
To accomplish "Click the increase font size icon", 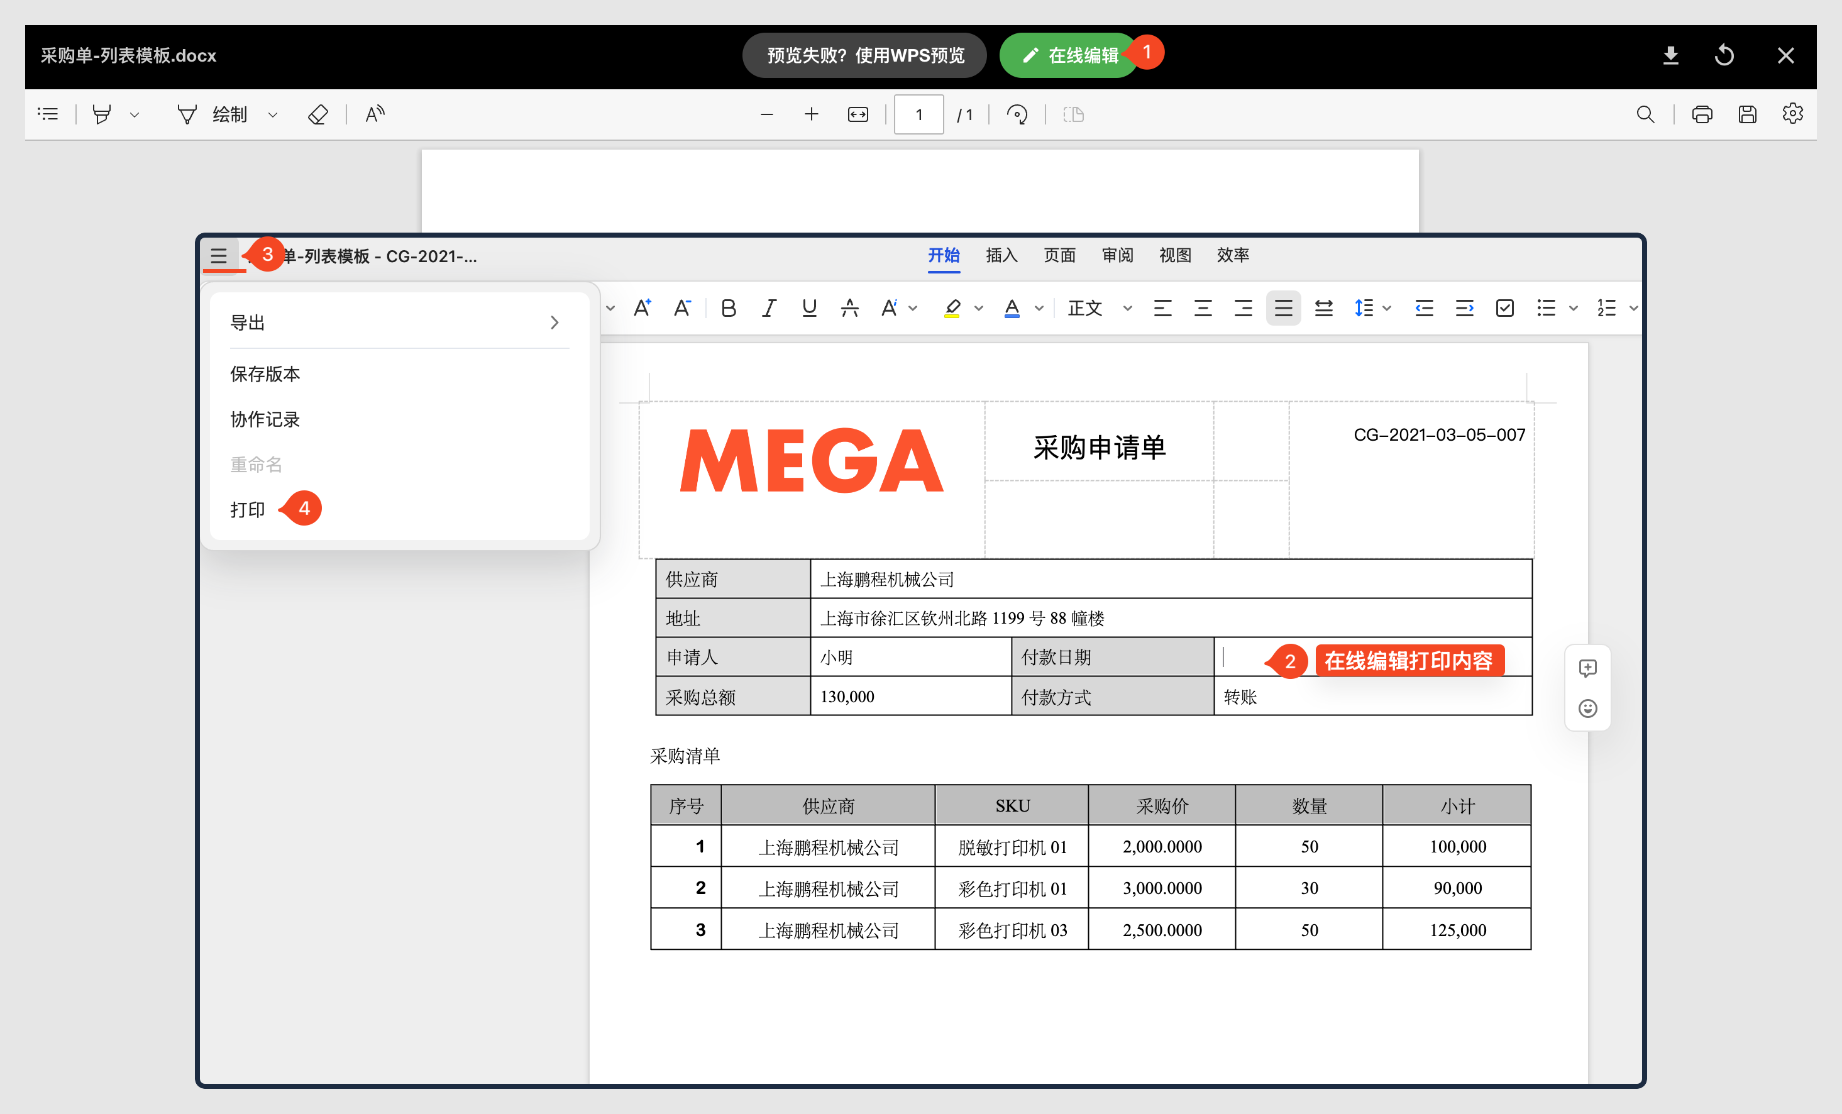I will pyautogui.click(x=642, y=307).
